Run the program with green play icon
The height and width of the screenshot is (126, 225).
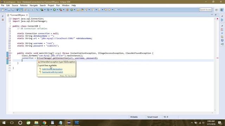pos(54,10)
